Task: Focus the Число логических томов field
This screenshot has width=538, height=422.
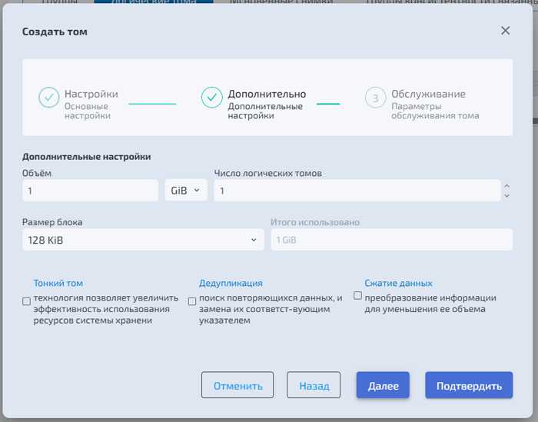Action: 357,191
